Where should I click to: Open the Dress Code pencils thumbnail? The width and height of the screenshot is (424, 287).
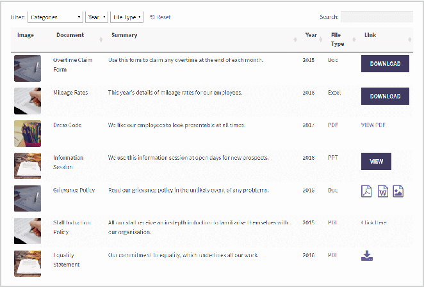point(28,134)
